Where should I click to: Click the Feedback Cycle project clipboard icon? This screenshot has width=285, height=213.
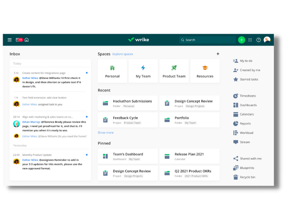pos(105,120)
